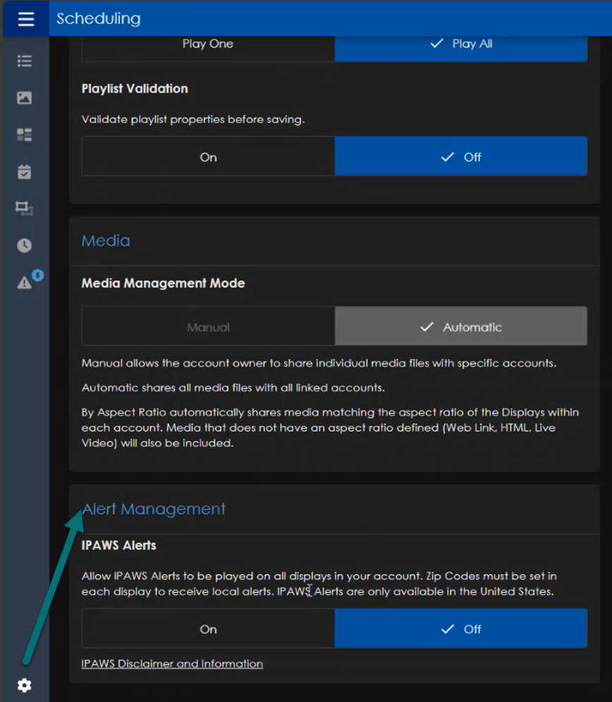This screenshot has height=702, width=612.
Task: Turn Playlist Validation On
Action: pos(208,156)
